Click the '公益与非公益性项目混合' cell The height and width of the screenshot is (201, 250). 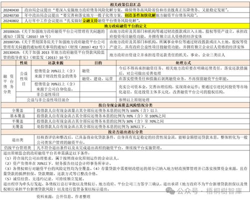tap(48, 100)
